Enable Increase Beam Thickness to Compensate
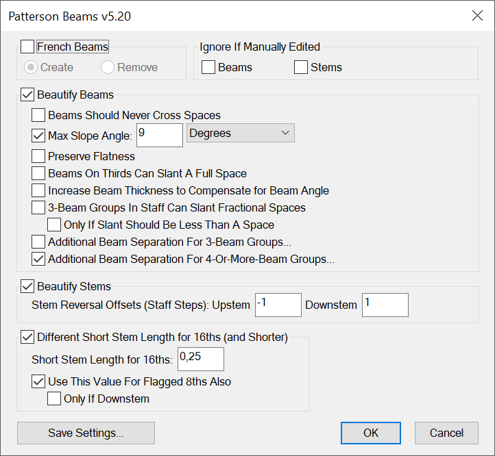The width and height of the screenshot is (495, 456). click(x=38, y=190)
